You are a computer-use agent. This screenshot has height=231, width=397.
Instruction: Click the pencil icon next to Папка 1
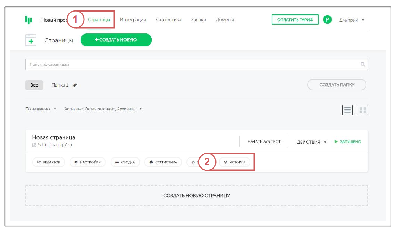click(75, 85)
